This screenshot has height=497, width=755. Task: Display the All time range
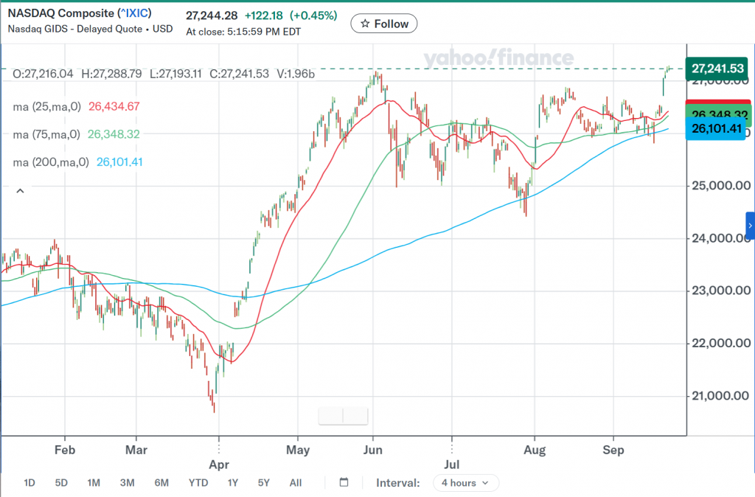coord(296,482)
